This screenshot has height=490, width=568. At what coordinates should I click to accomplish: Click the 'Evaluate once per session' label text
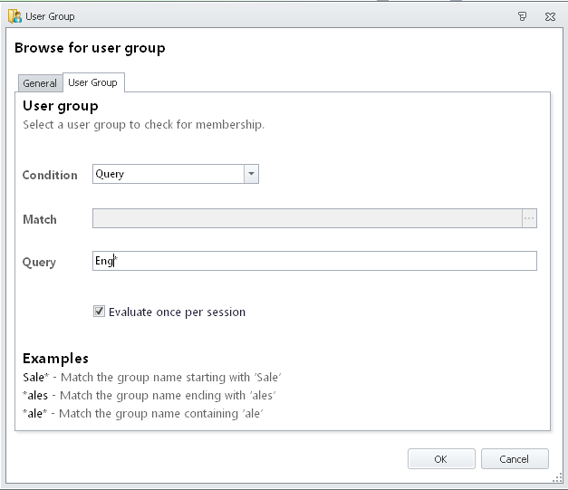pos(178,312)
